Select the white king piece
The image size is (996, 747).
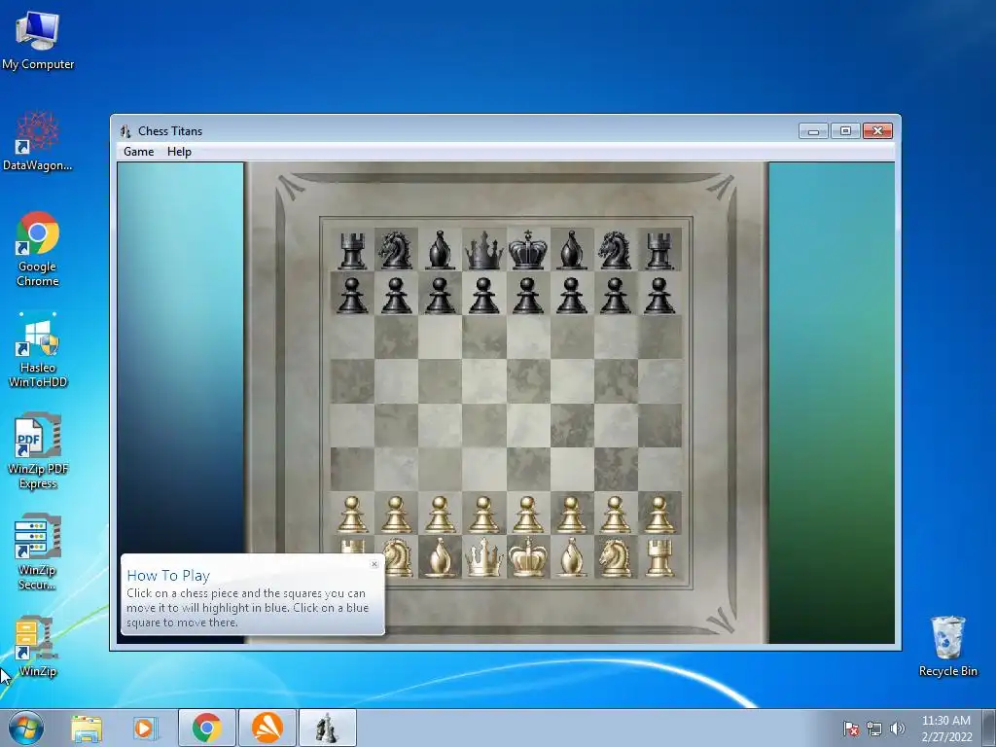pos(528,557)
